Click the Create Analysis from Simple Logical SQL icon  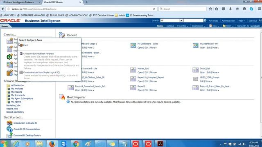click(x=21, y=72)
